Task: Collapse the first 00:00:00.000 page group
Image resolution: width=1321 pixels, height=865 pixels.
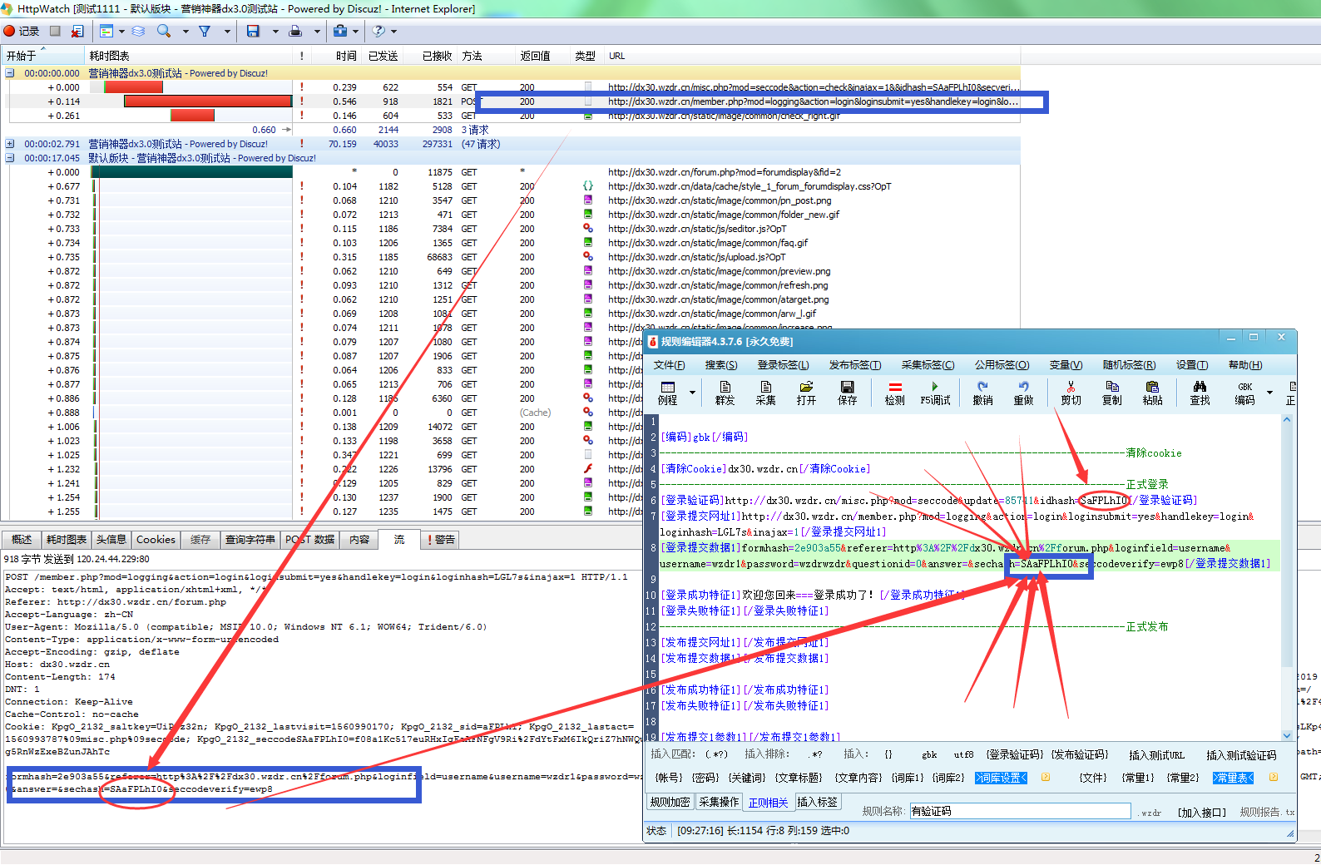Action: 10,73
